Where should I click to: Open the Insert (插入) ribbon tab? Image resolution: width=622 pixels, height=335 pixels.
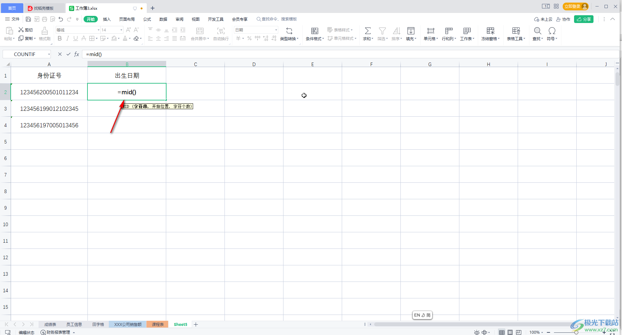coord(107,19)
